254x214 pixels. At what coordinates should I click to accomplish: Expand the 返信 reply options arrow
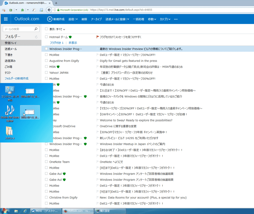76,19
